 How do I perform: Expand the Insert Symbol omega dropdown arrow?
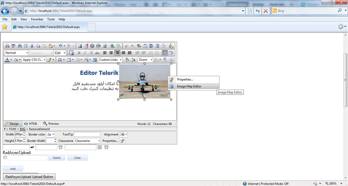click(64, 60)
